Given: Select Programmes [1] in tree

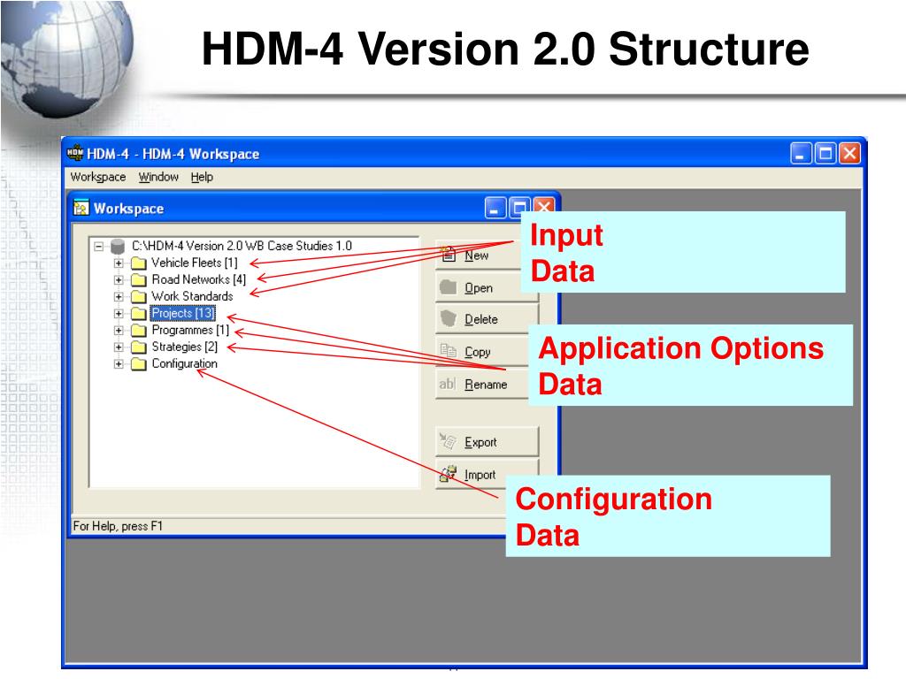Looking at the screenshot, I should pyautogui.click(x=190, y=330).
